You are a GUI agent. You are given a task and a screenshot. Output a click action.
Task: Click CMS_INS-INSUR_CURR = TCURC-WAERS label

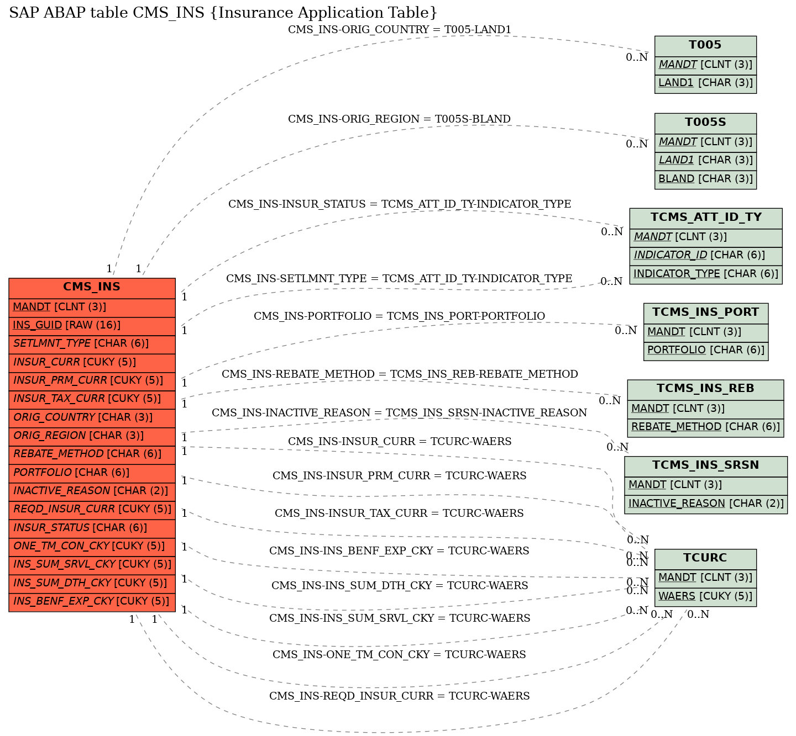coord(400,442)
